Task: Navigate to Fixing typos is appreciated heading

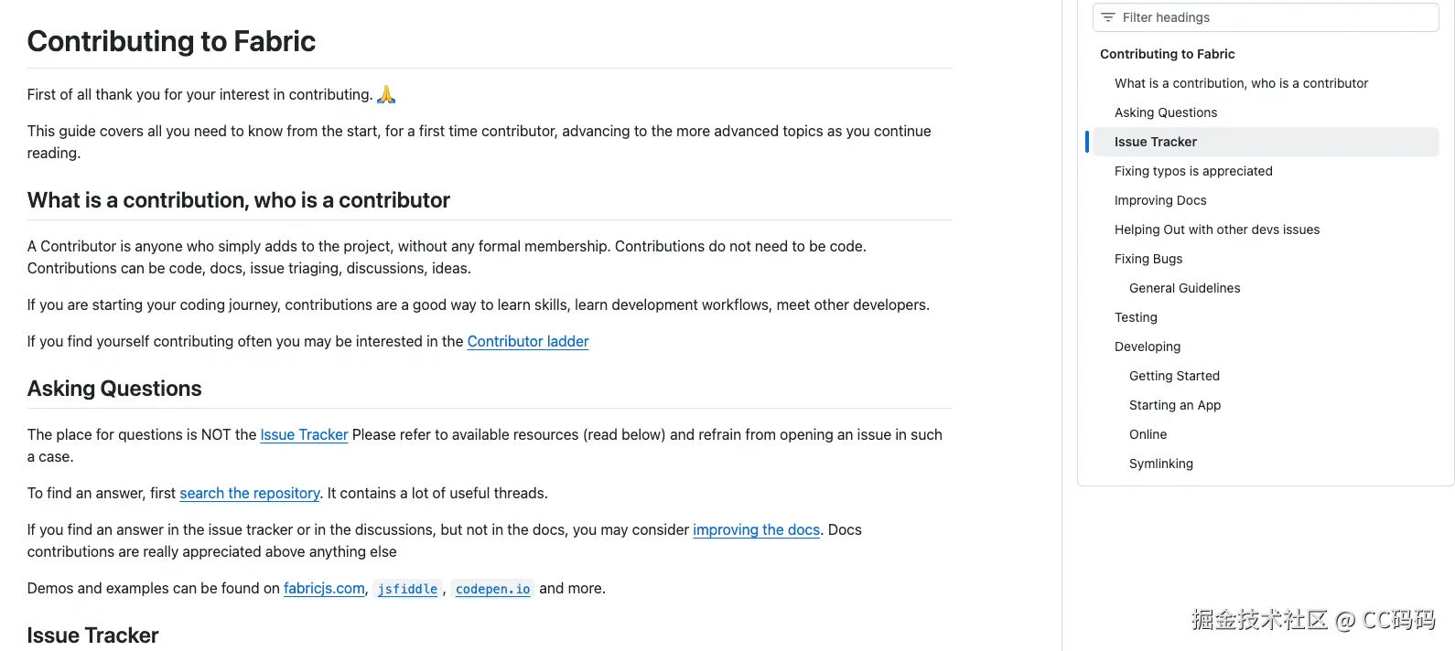Action: 1193,171
